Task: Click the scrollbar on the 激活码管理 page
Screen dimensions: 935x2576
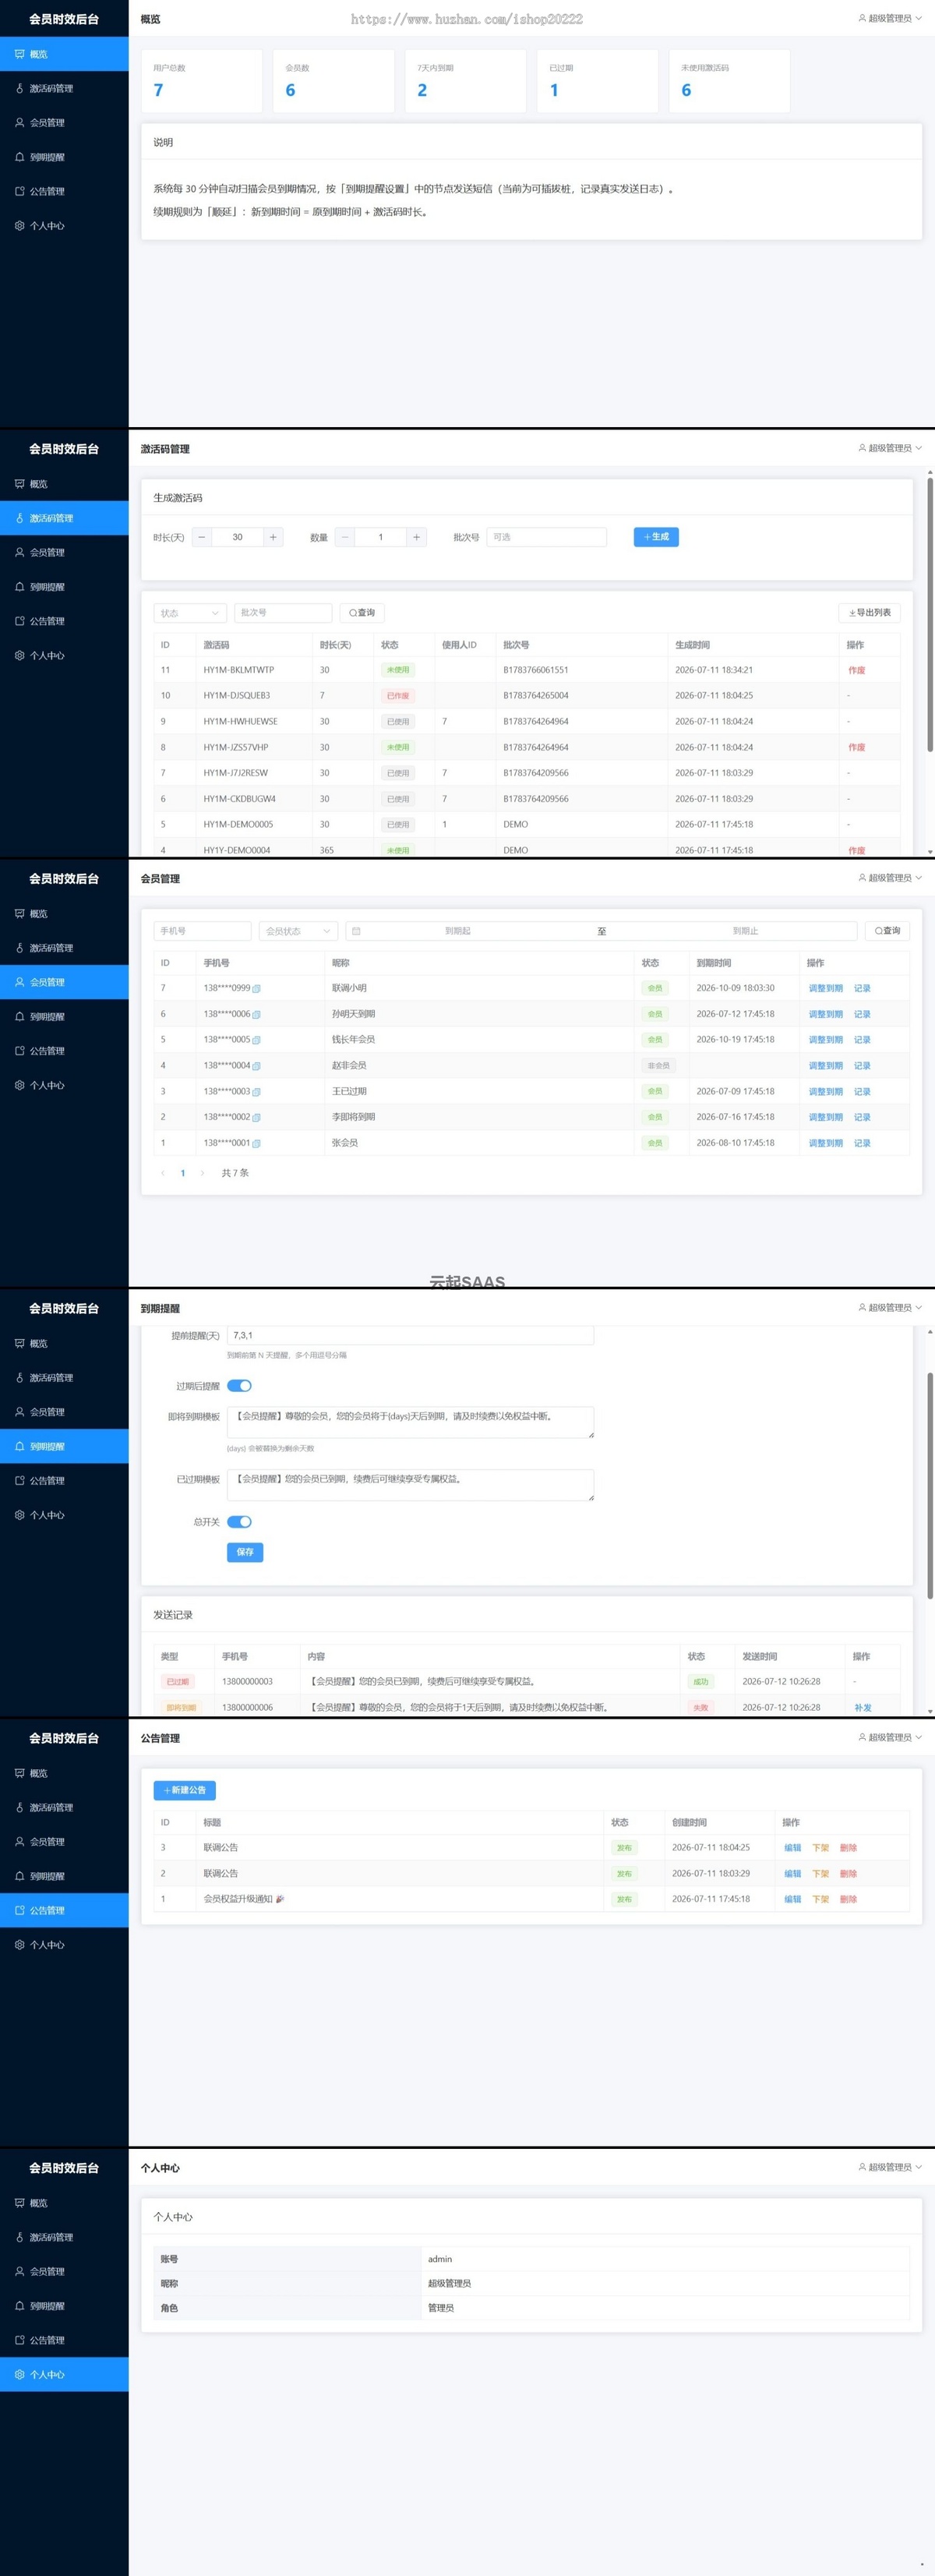Action: [x=930, y=615]
